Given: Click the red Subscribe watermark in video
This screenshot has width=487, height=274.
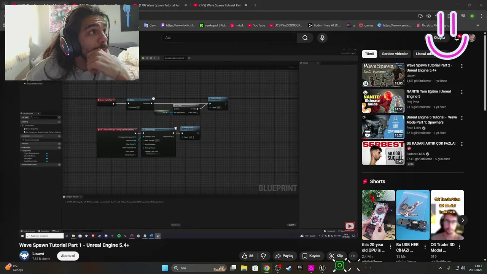Looking at the screenshot, I should [350, 227].
